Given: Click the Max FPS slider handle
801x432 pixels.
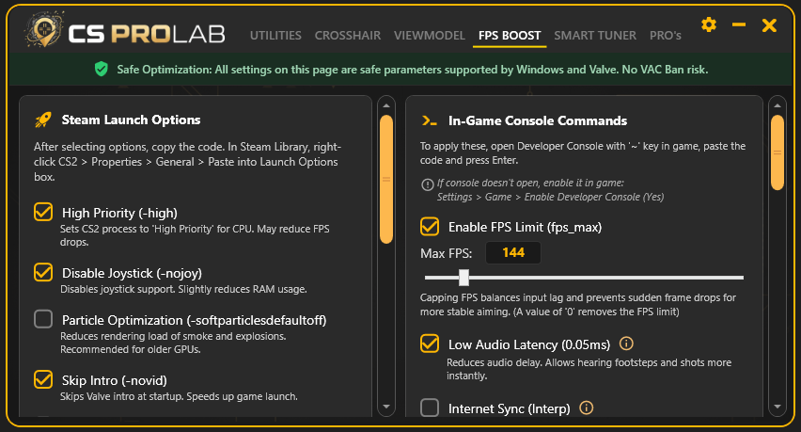Looking at the screenshot, I should 463,277.
